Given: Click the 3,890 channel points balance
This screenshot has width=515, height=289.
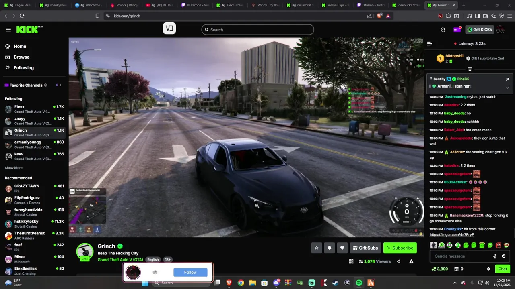Looking at the screenshot, I should tap(439, 269).
